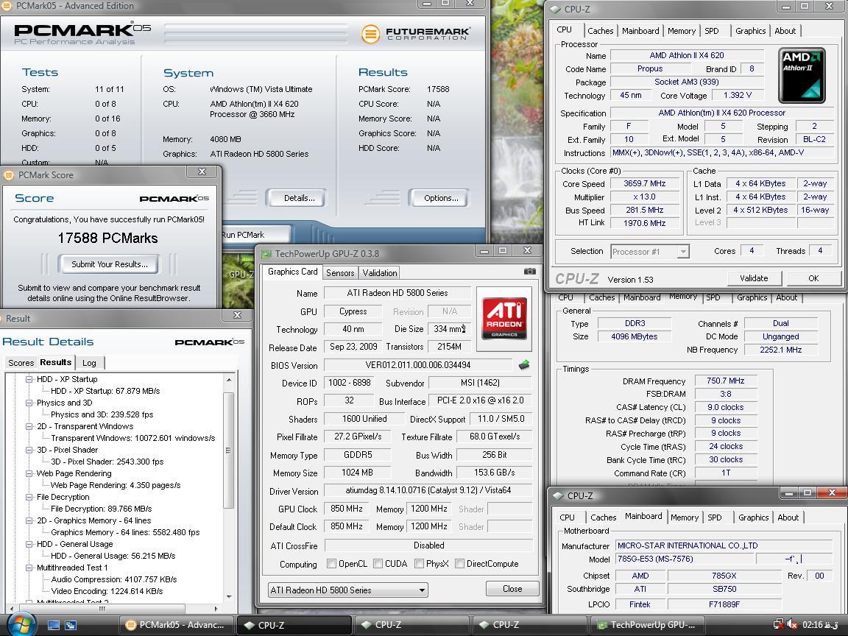This screenshot has width=848, height=636.
Task: Click Switch between windows quick launch icon
Action: (x=71, y=625)
